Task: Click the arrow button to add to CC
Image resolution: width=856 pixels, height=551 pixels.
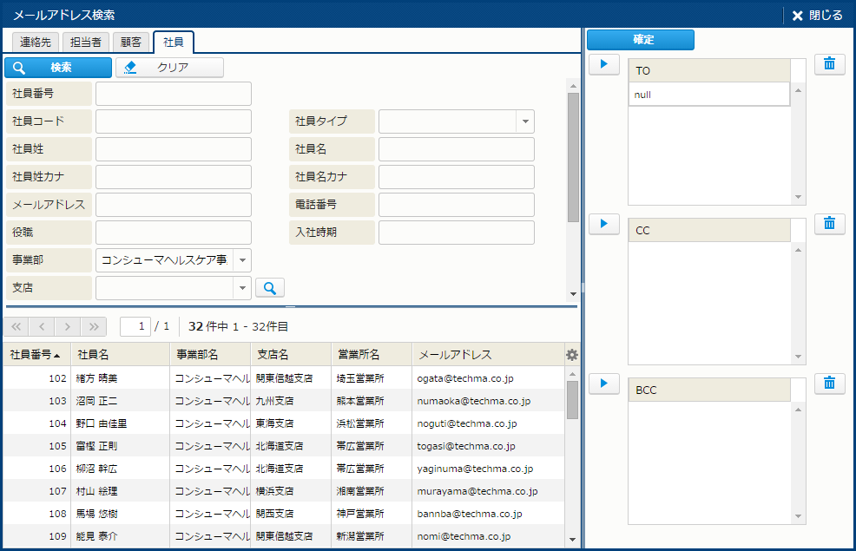Action: (x=603, y=223)
